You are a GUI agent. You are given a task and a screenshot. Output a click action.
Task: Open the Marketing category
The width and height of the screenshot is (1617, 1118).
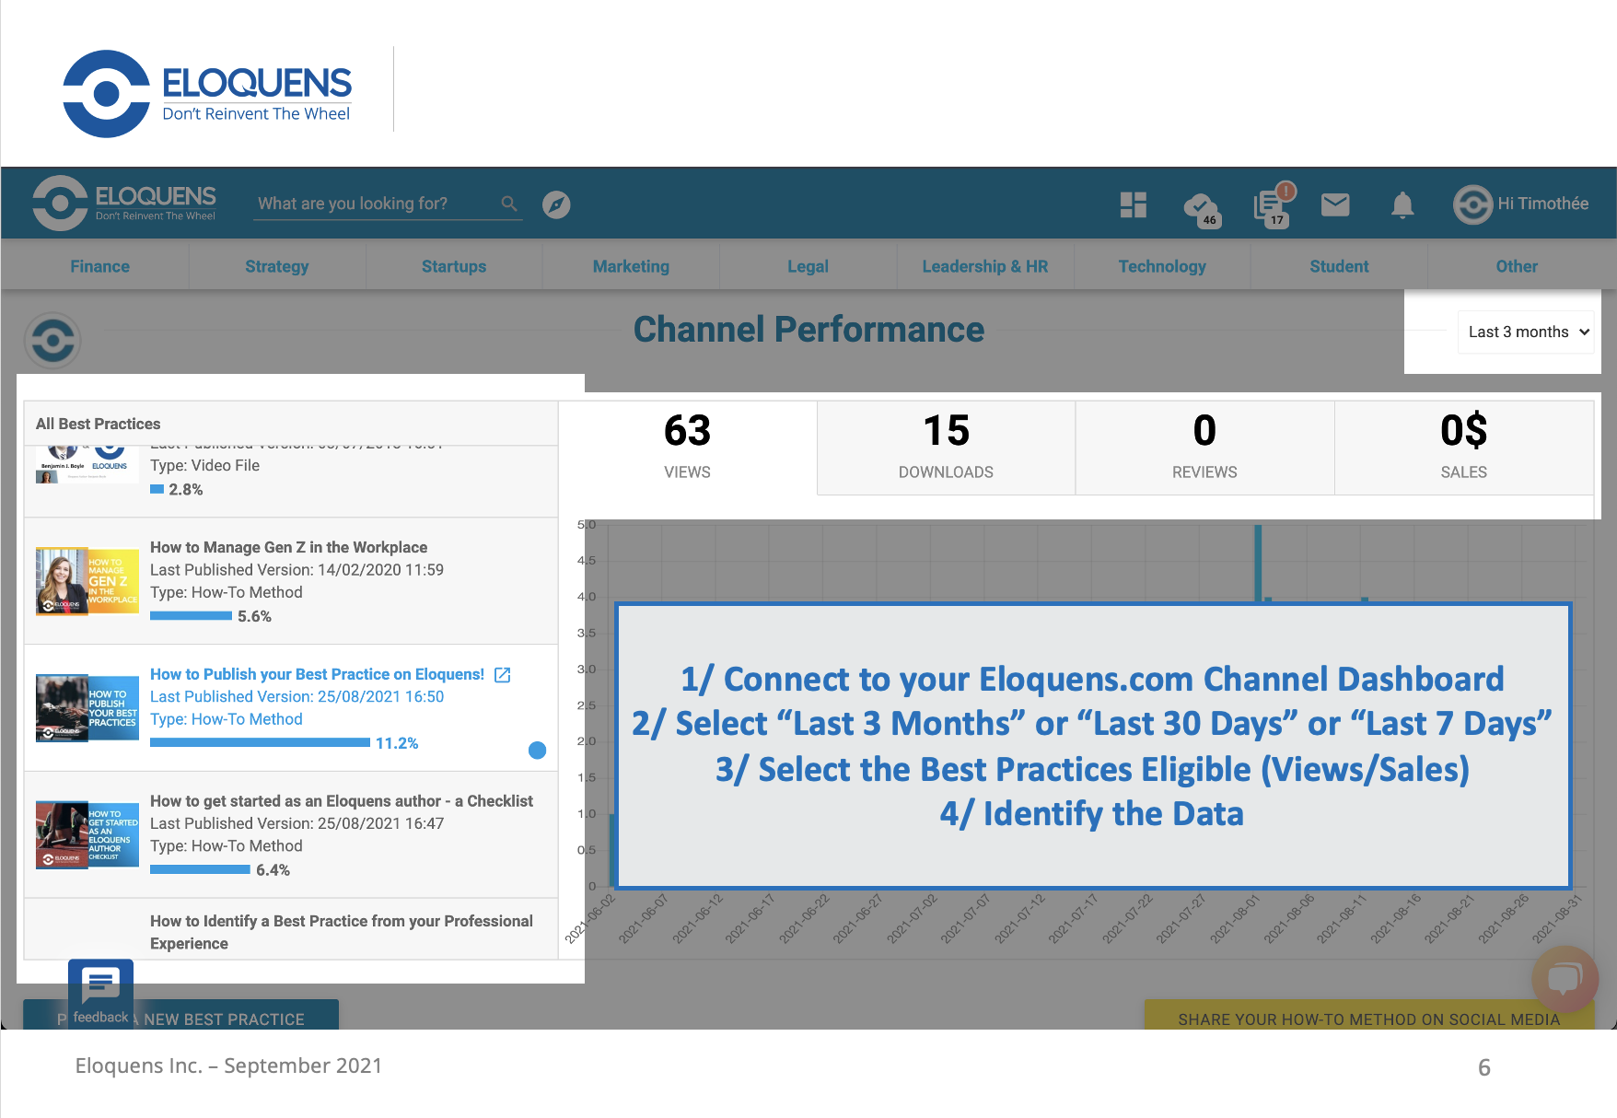point(631,266)
